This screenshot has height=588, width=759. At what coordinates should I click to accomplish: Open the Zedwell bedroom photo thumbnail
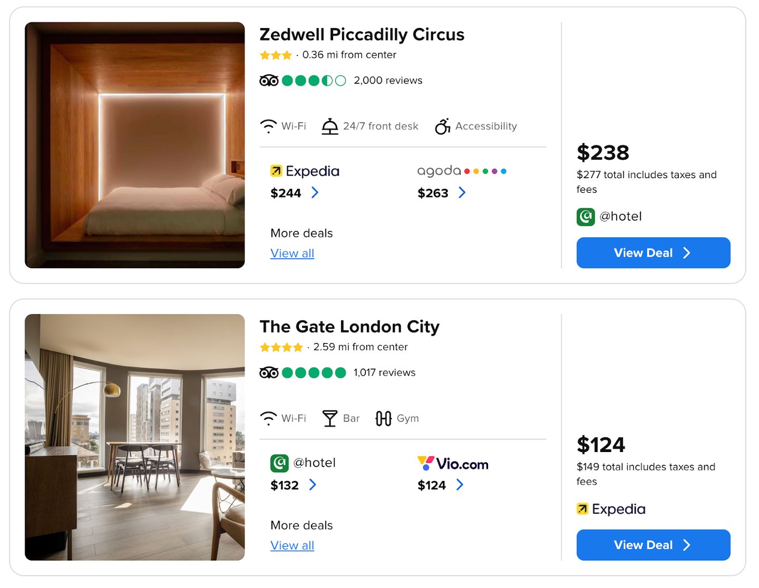135,145
